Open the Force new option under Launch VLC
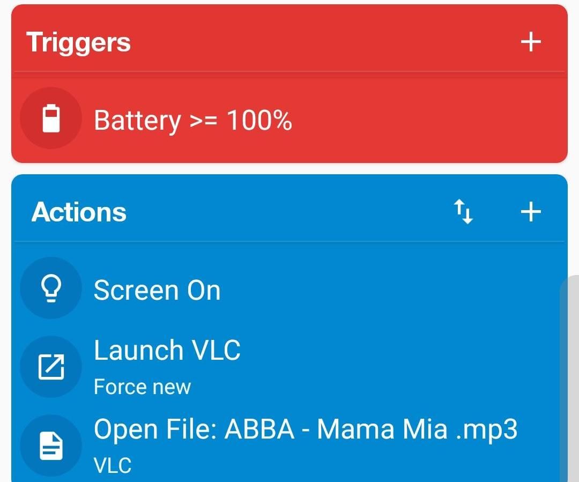579x482 pixels. (x=142, y=385)
